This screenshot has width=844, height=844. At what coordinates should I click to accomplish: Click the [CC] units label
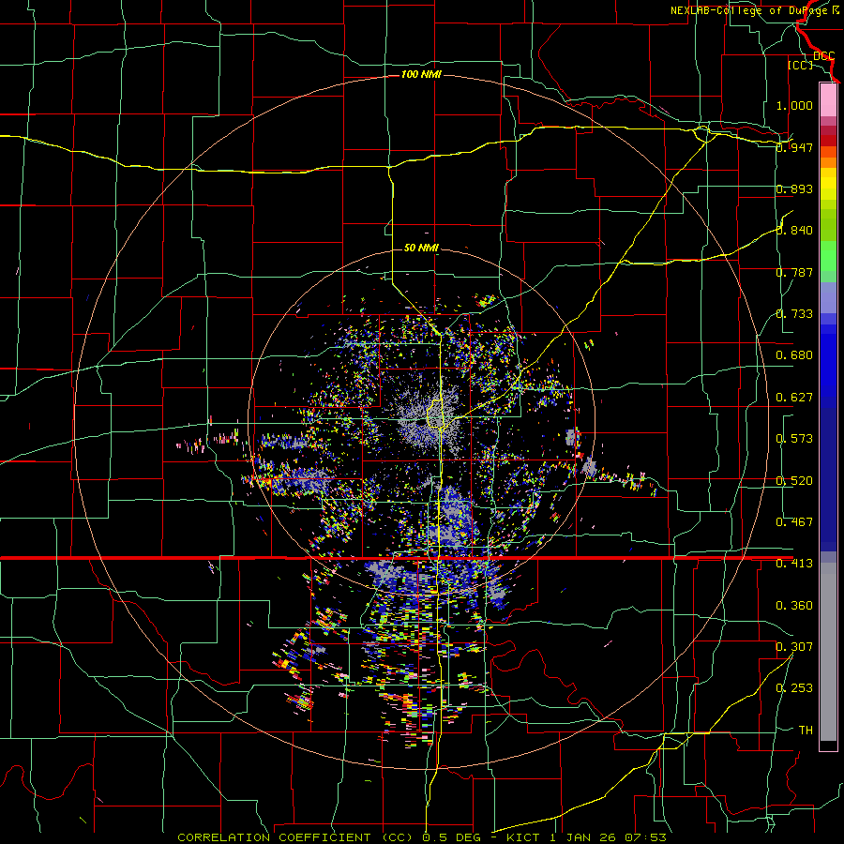click(x=800, y=65)
